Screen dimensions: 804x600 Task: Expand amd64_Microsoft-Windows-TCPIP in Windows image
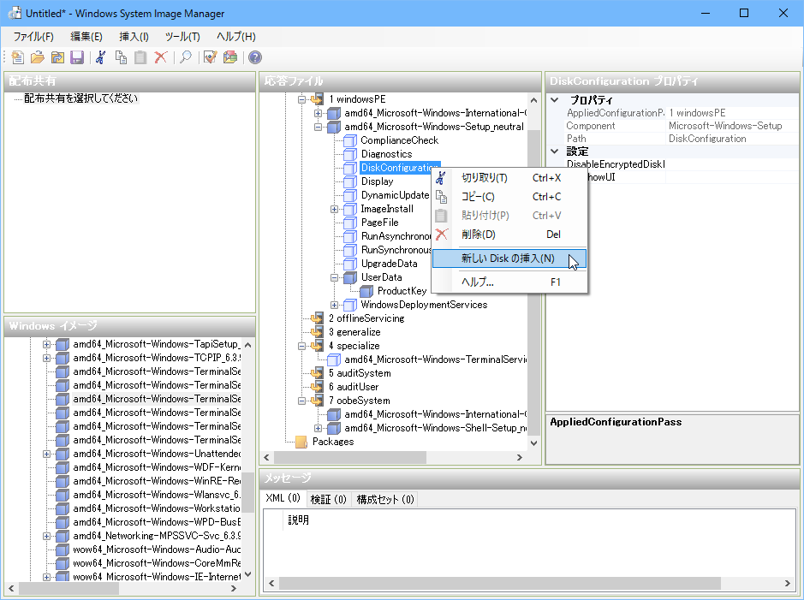[46, 358]
